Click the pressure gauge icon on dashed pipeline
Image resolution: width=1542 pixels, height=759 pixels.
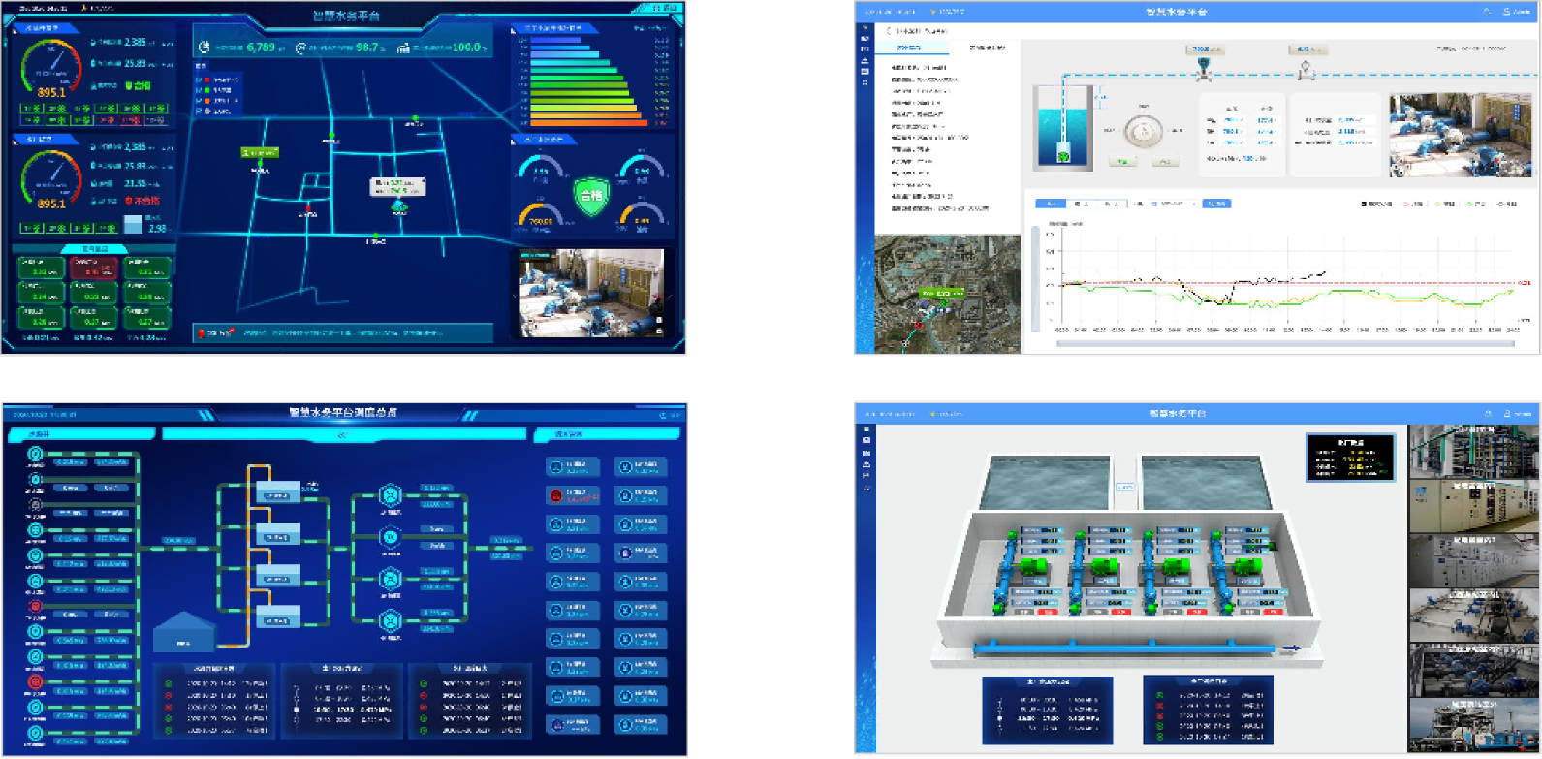click(1306, 70)
